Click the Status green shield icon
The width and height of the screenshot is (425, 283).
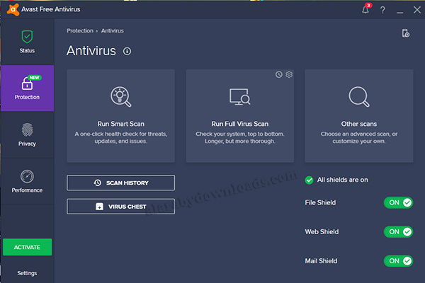click(x=27, y=37)
